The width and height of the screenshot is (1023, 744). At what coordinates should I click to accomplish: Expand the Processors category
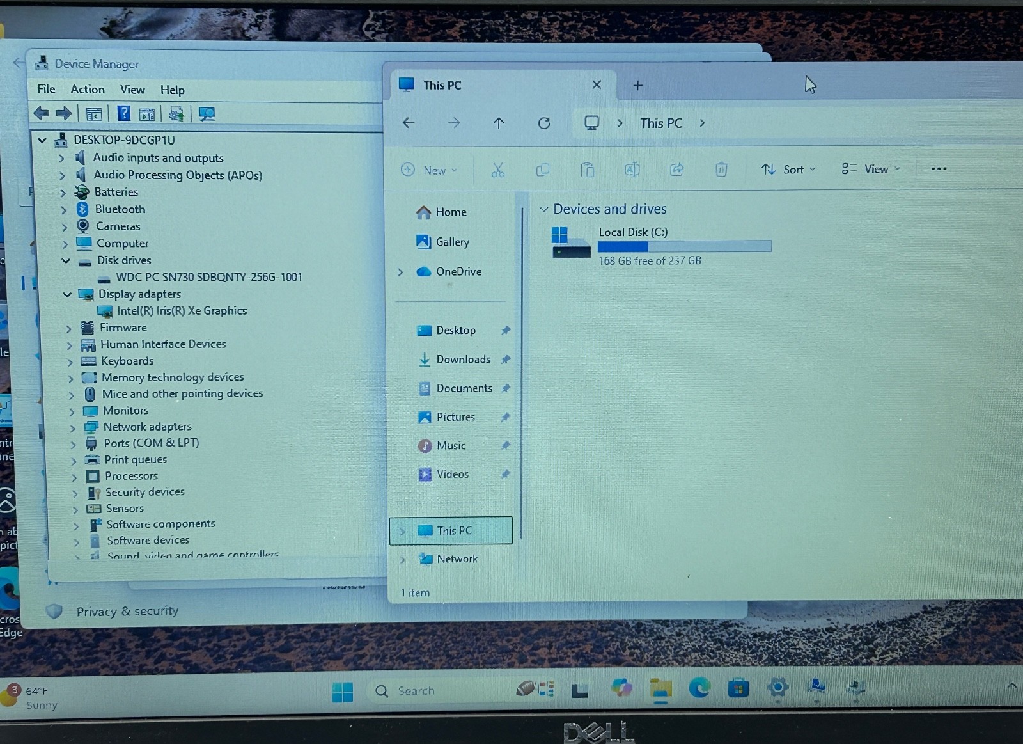[x=74, y=477]
